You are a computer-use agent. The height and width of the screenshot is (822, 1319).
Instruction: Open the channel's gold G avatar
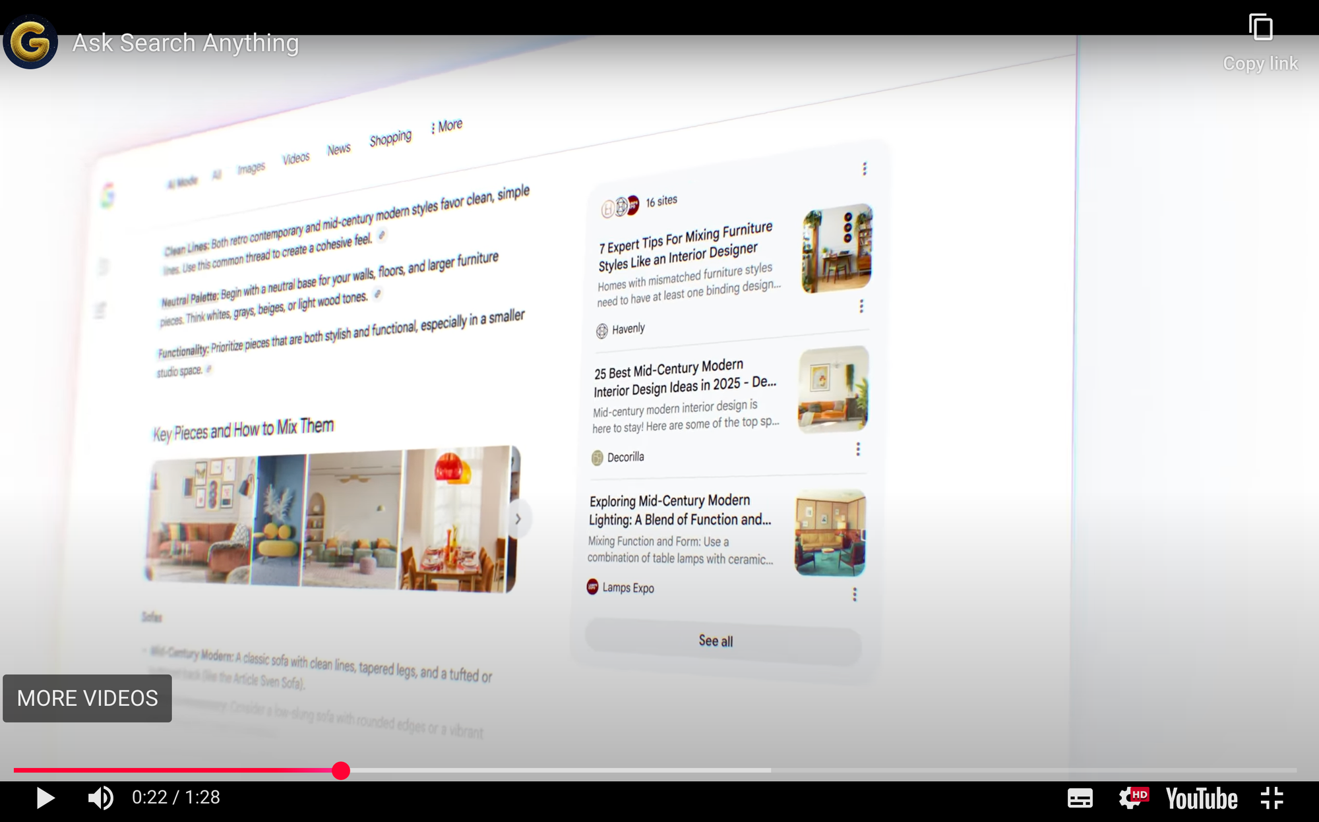[x=30, y=42]
